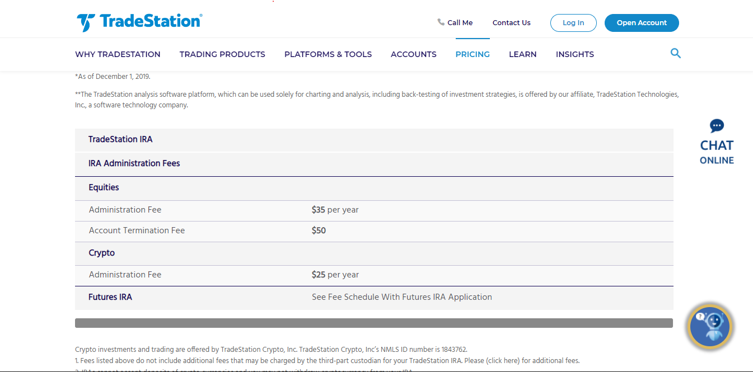Click the Crypto section row

(x=374, y=253)
